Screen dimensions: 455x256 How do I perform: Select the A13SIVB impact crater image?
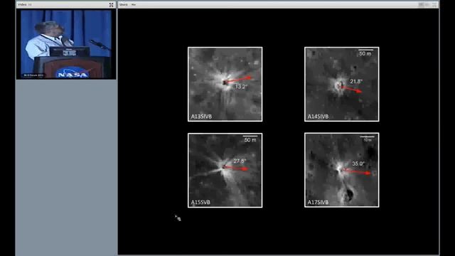pos(225,84)
